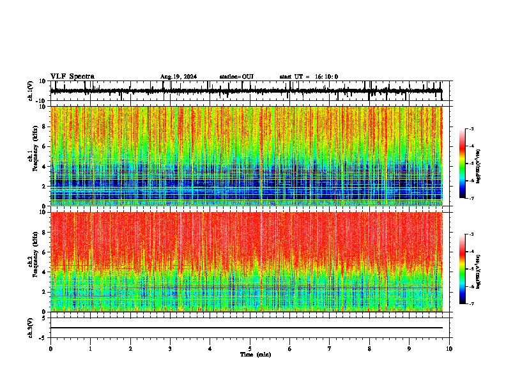Click time axis tick label '6' minutes

[x=290, y=349]
